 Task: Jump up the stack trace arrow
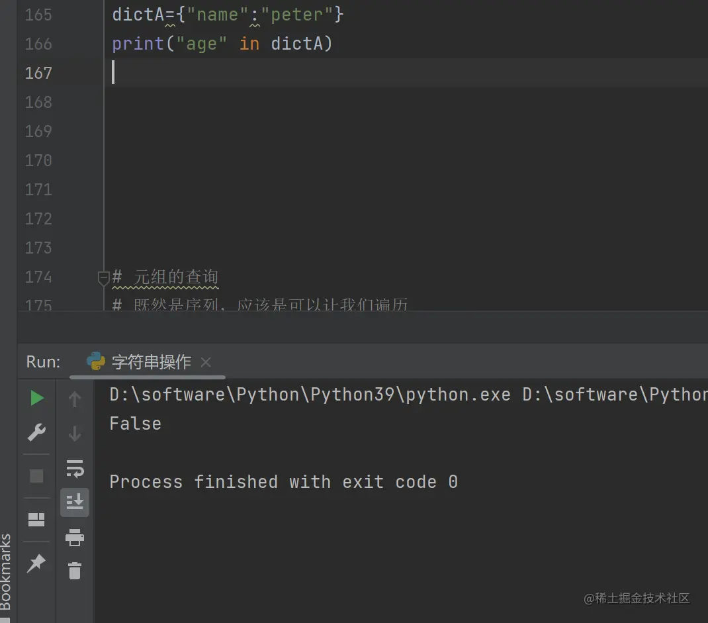[x=75, y=399]
